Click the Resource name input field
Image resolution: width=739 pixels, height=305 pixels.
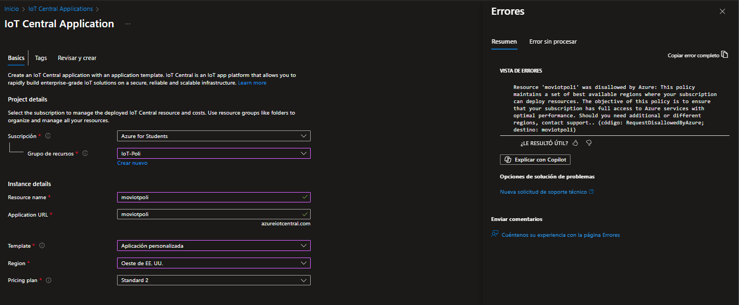214,197
